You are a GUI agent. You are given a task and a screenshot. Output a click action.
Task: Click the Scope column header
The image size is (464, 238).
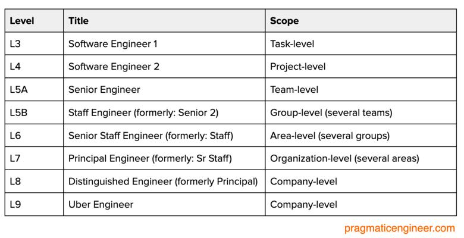pyautogui.click(x=284, y=21)
